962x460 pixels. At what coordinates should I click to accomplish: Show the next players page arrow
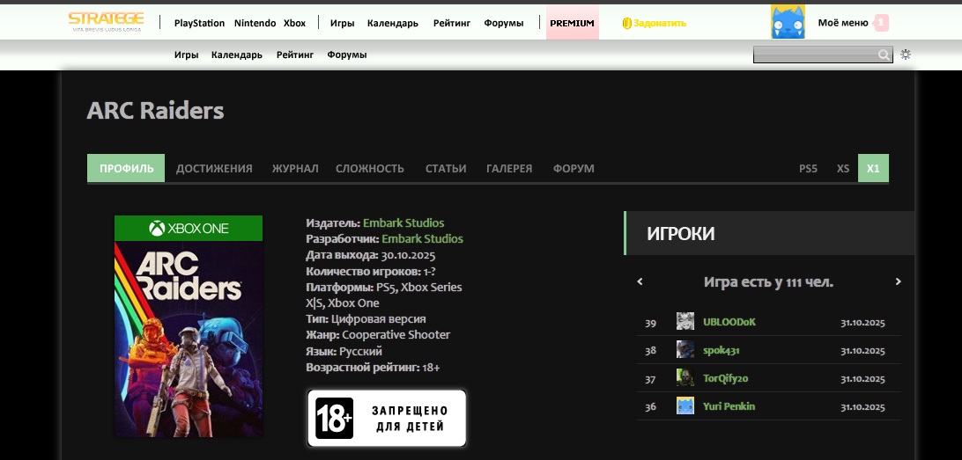pyautogui.click(x=899, y=281)
